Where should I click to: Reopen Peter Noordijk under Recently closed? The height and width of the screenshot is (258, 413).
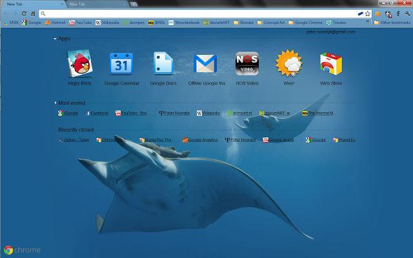click(240, 140)
